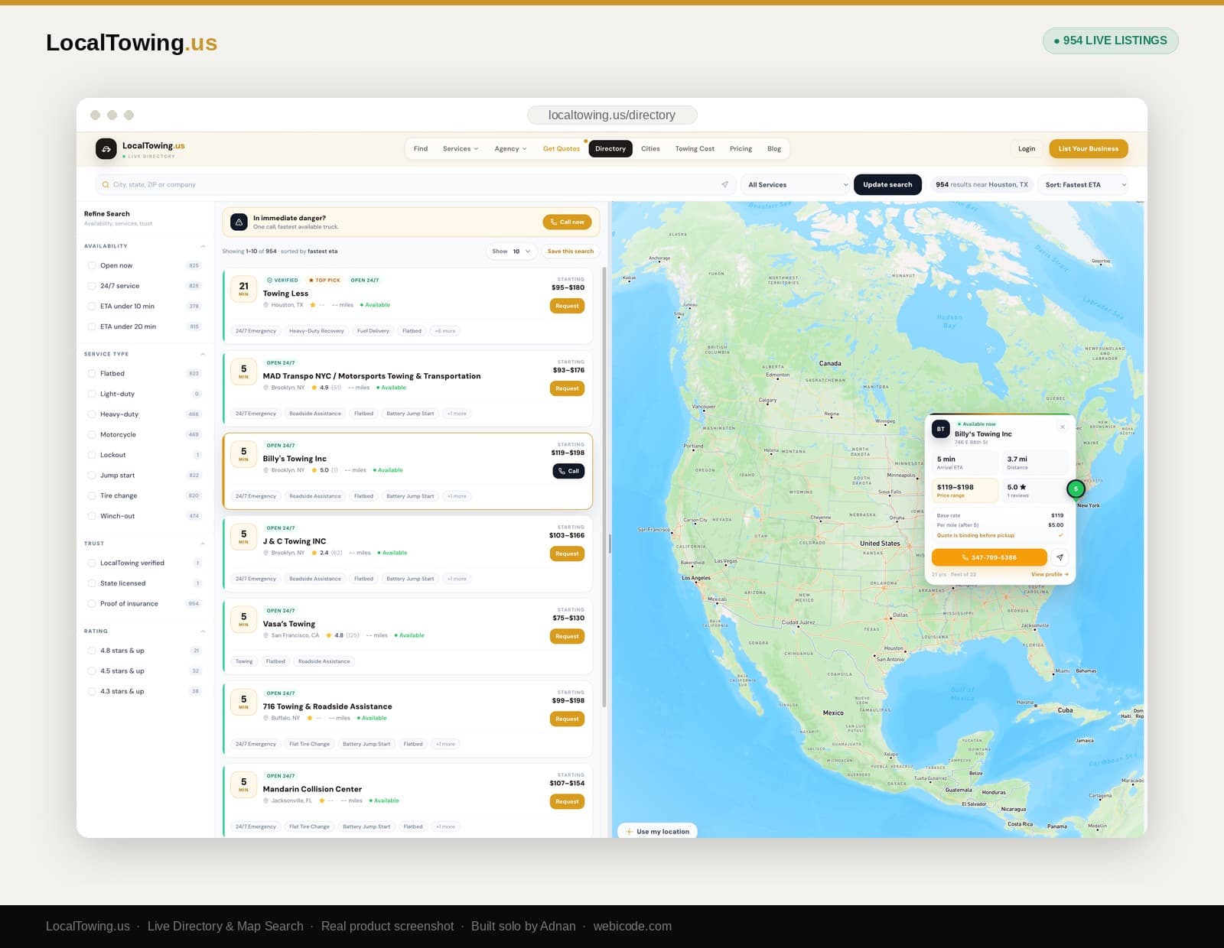Toggle the Flatbed service type checkbox
The height and width of the screenshot is (948, 1224).
point(92,374)
